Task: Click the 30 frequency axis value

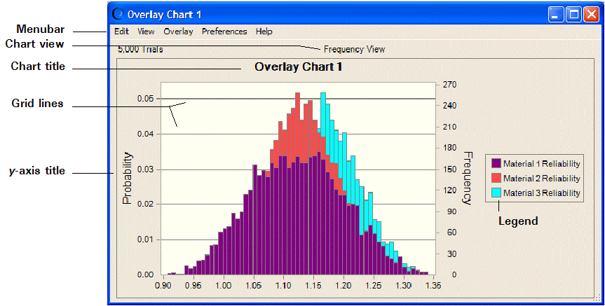Action: click(x=451, y=254)
